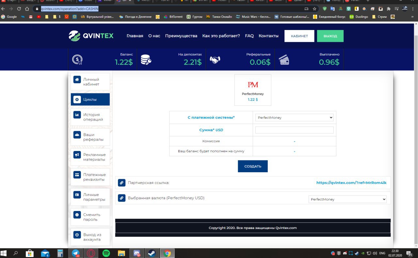Open Рекламные материалы sidebar item
Image resolution: width=418 pixels, height=258 pixels.
pyautogui.click(x=90, y=157)
